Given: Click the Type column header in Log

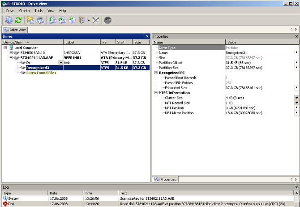Looking at the screenshot, I should coord(25,193).
